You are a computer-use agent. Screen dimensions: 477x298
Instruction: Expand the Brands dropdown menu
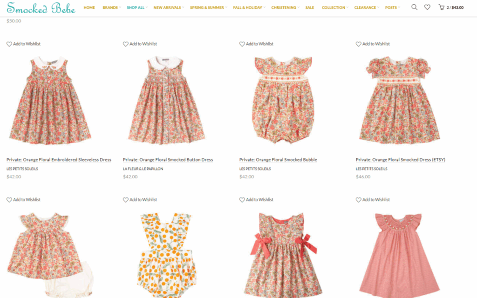(111, 7)
